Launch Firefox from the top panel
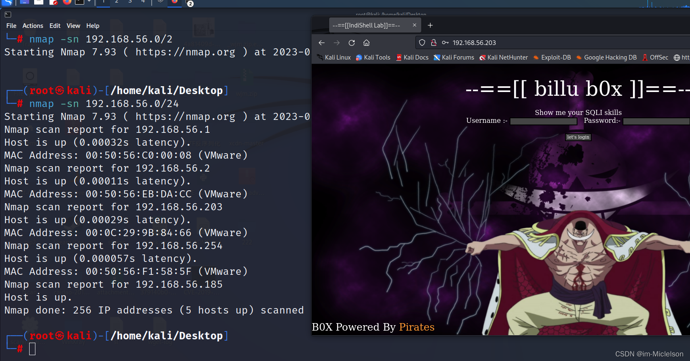690x361 pixels. [67, 2]
